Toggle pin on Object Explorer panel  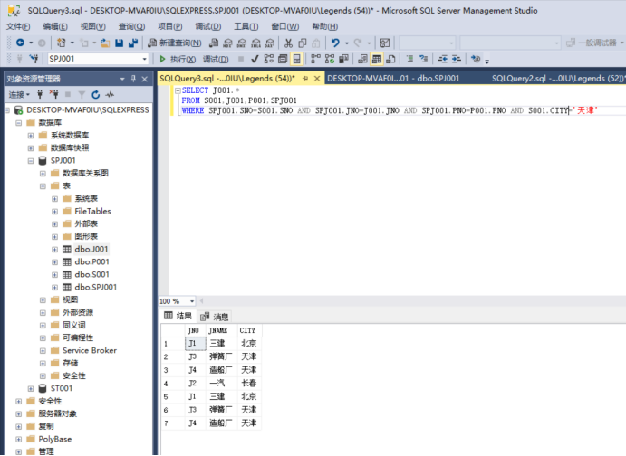pyautogui.click(x=133, y=79)
